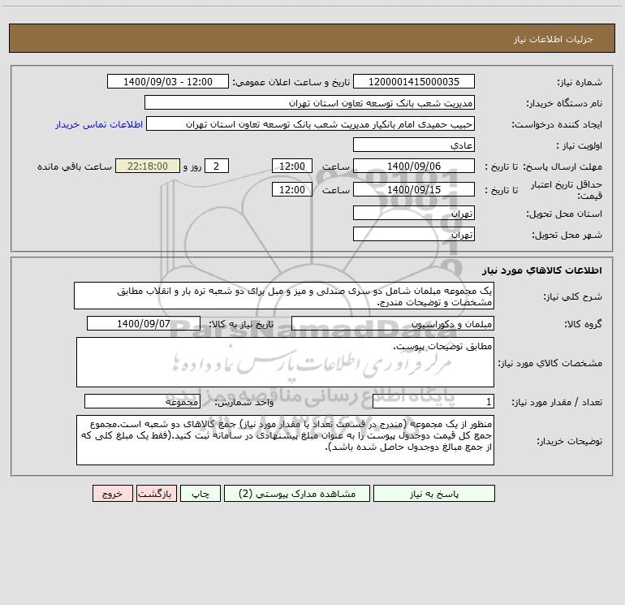Image resolution: width=625 pixels, height=605 pixels.
Task: Click the استان محل تحویل label
Action: point(564,214)
